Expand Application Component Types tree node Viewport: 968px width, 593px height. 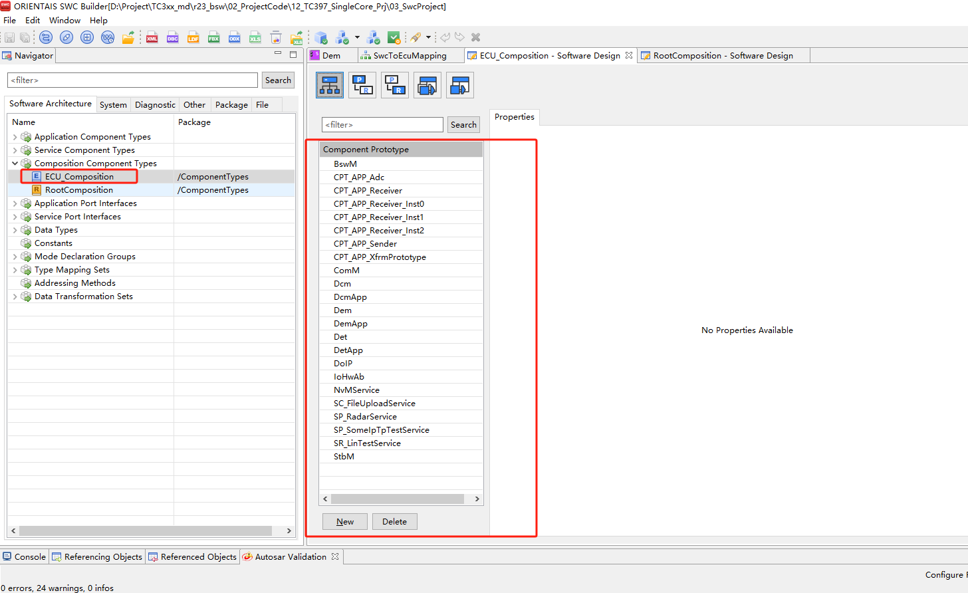15,137
